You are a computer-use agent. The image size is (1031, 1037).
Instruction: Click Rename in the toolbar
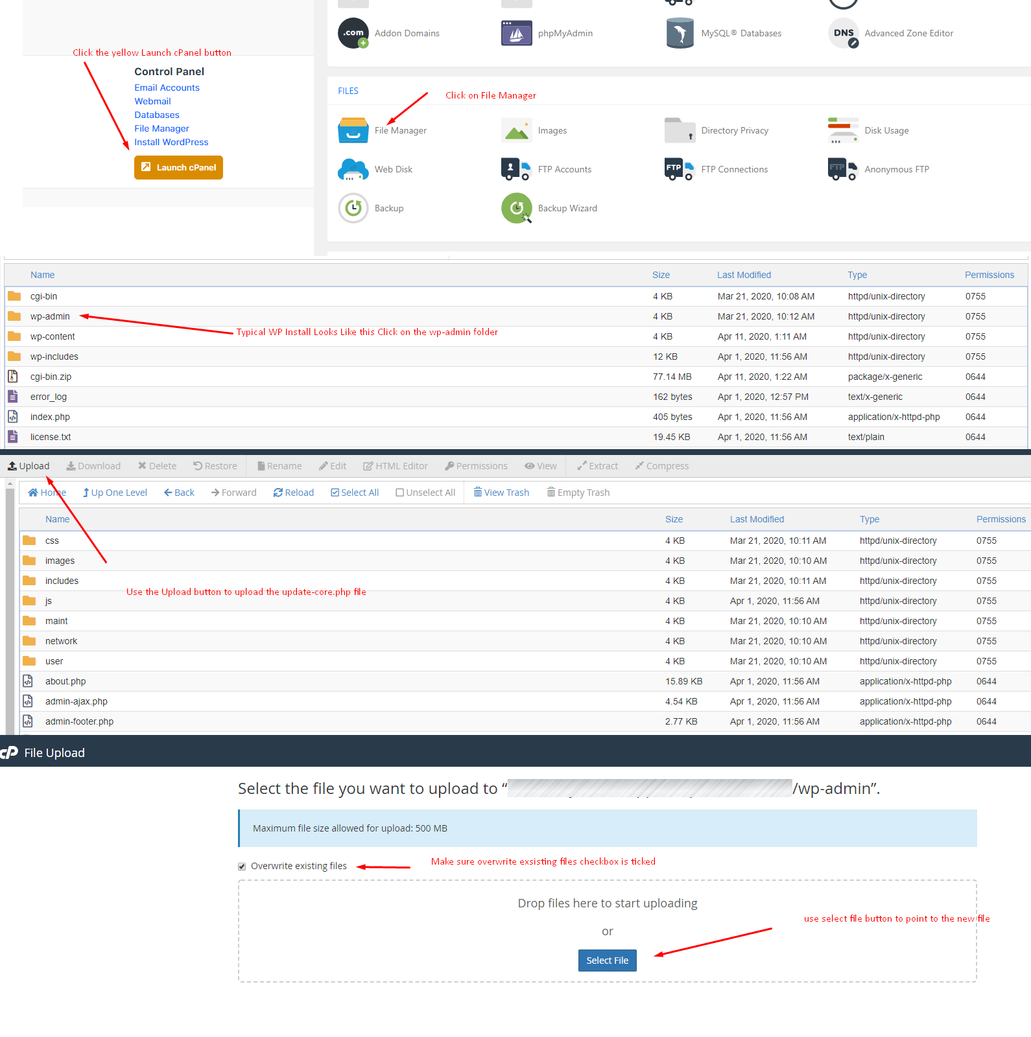click(x=279, y=466)
